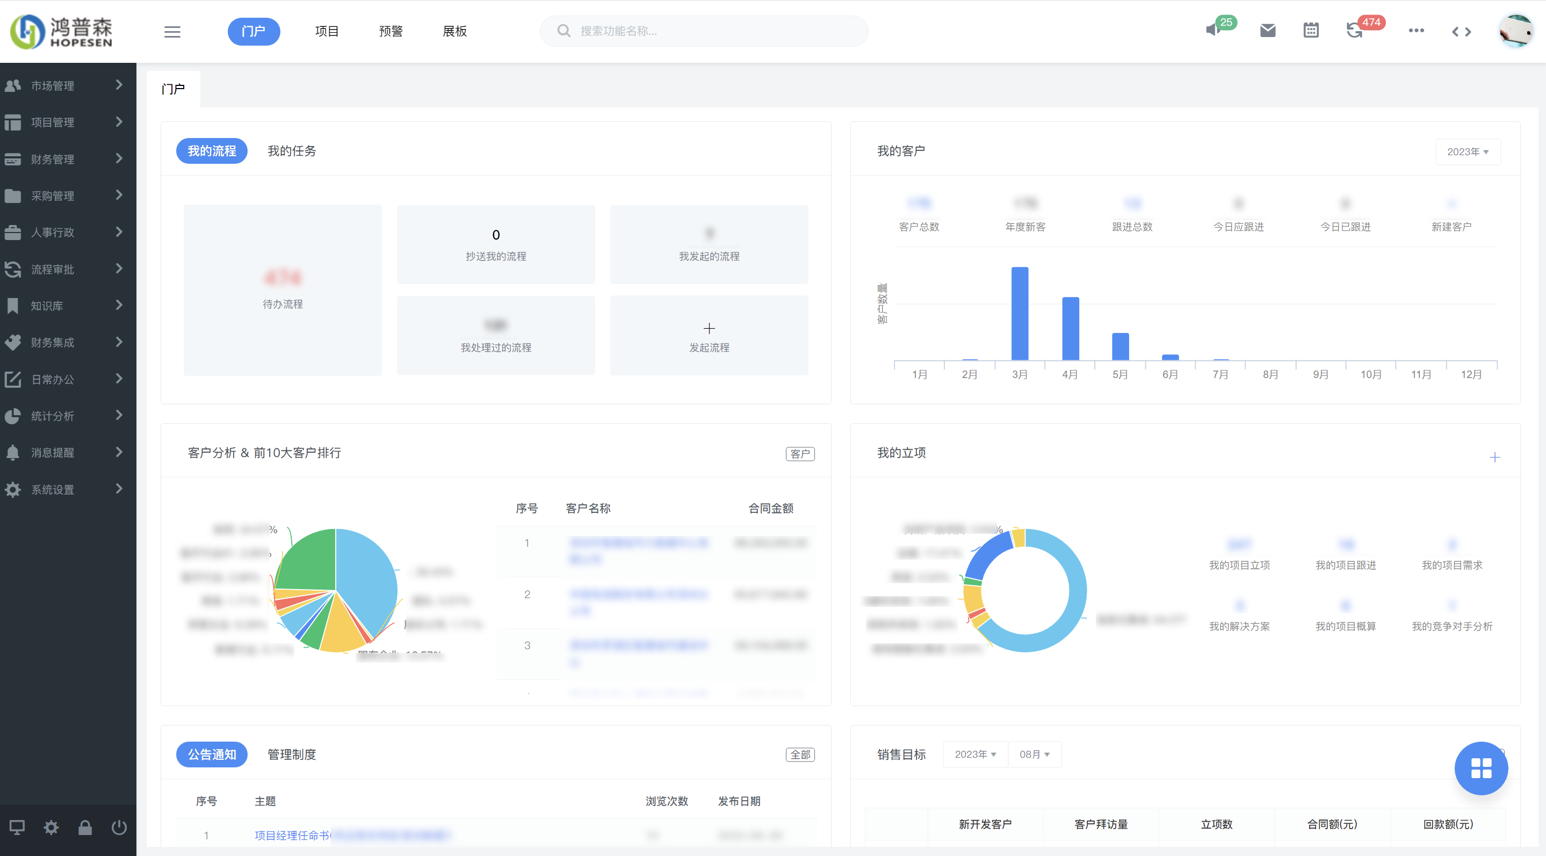The height and width of the screenshot is (856, 1546).
Task: Click the three-dots more options icon
Action: click(x=1416, y=30)
